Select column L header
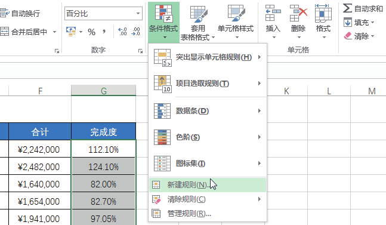Viewport: 386px width, 225px height. (329, 91)
